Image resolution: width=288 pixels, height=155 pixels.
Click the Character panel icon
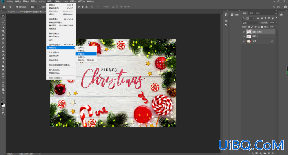pos(226,21)
